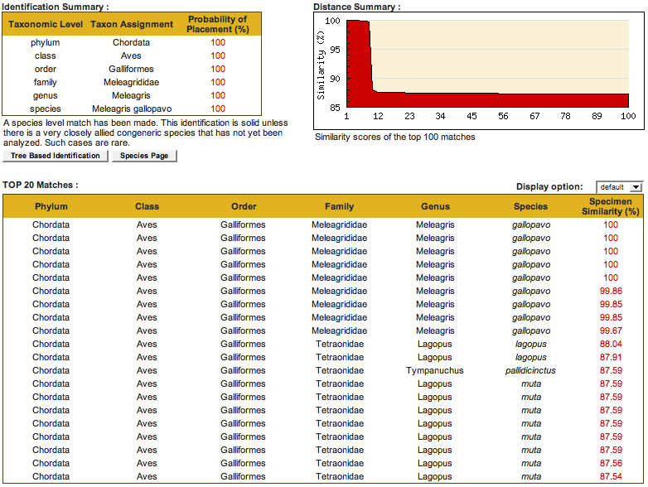648x487 pixels.
Task: Click the Class column header in matches table
Action: click(x=147, y=206)
